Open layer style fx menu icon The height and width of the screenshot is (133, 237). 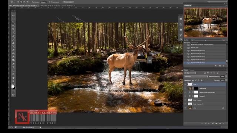pyautogui.click(x=206, y=123)
